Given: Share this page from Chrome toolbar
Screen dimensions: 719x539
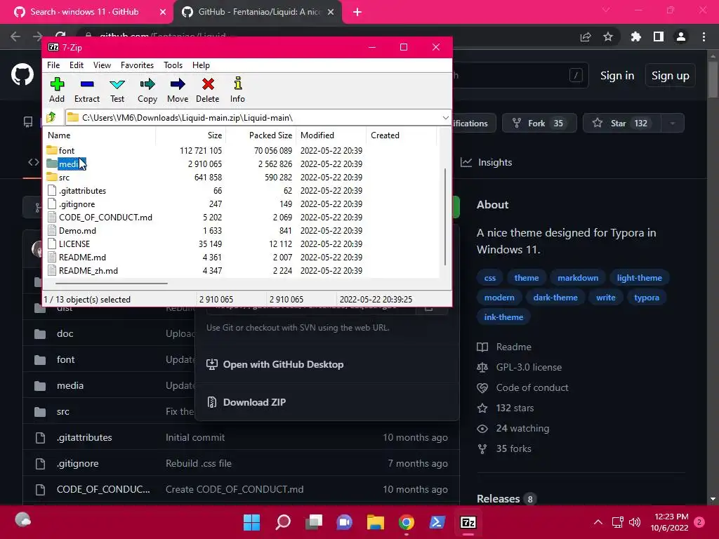Looking at the screenshot, I should (586, 36).
